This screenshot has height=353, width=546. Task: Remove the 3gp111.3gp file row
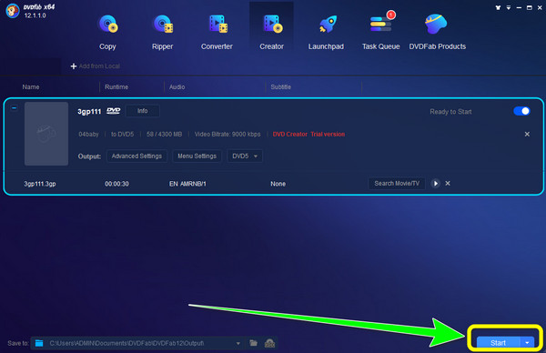click(448, 183)
